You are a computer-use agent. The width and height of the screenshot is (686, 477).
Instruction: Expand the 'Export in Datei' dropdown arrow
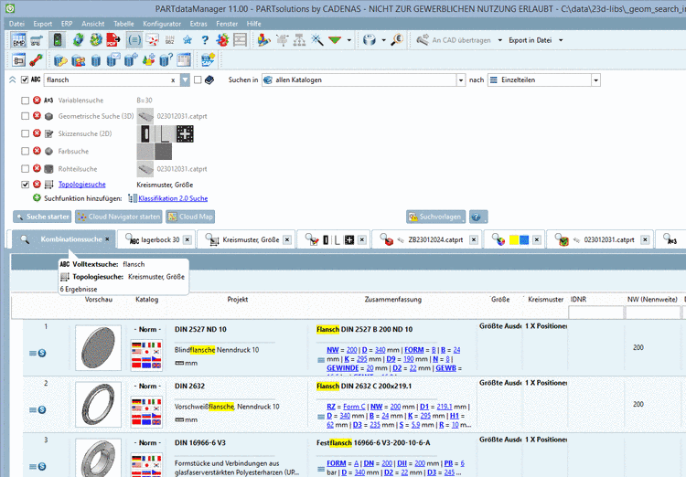click(x=561, y=40)
